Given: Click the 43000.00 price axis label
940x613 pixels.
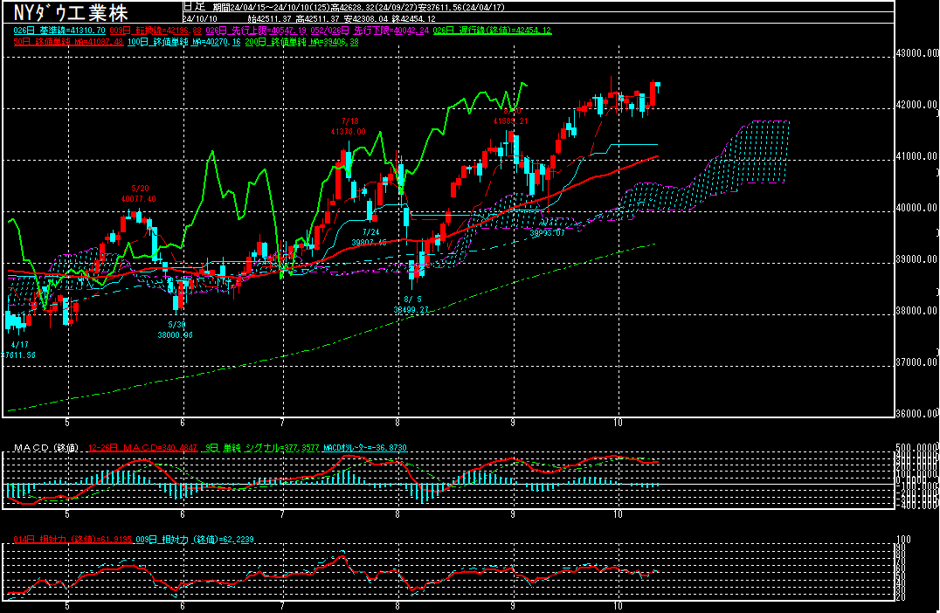Looking at the screenshot, I should [x=916, y=53].
